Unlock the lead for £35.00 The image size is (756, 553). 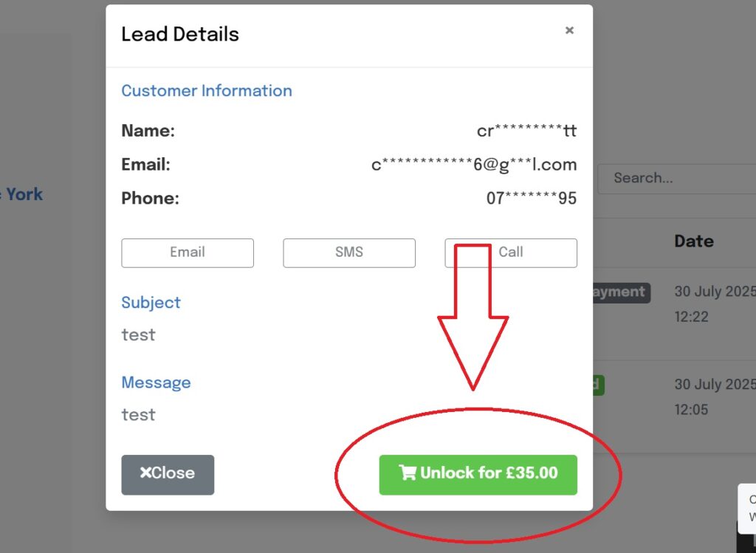(478, 474)
